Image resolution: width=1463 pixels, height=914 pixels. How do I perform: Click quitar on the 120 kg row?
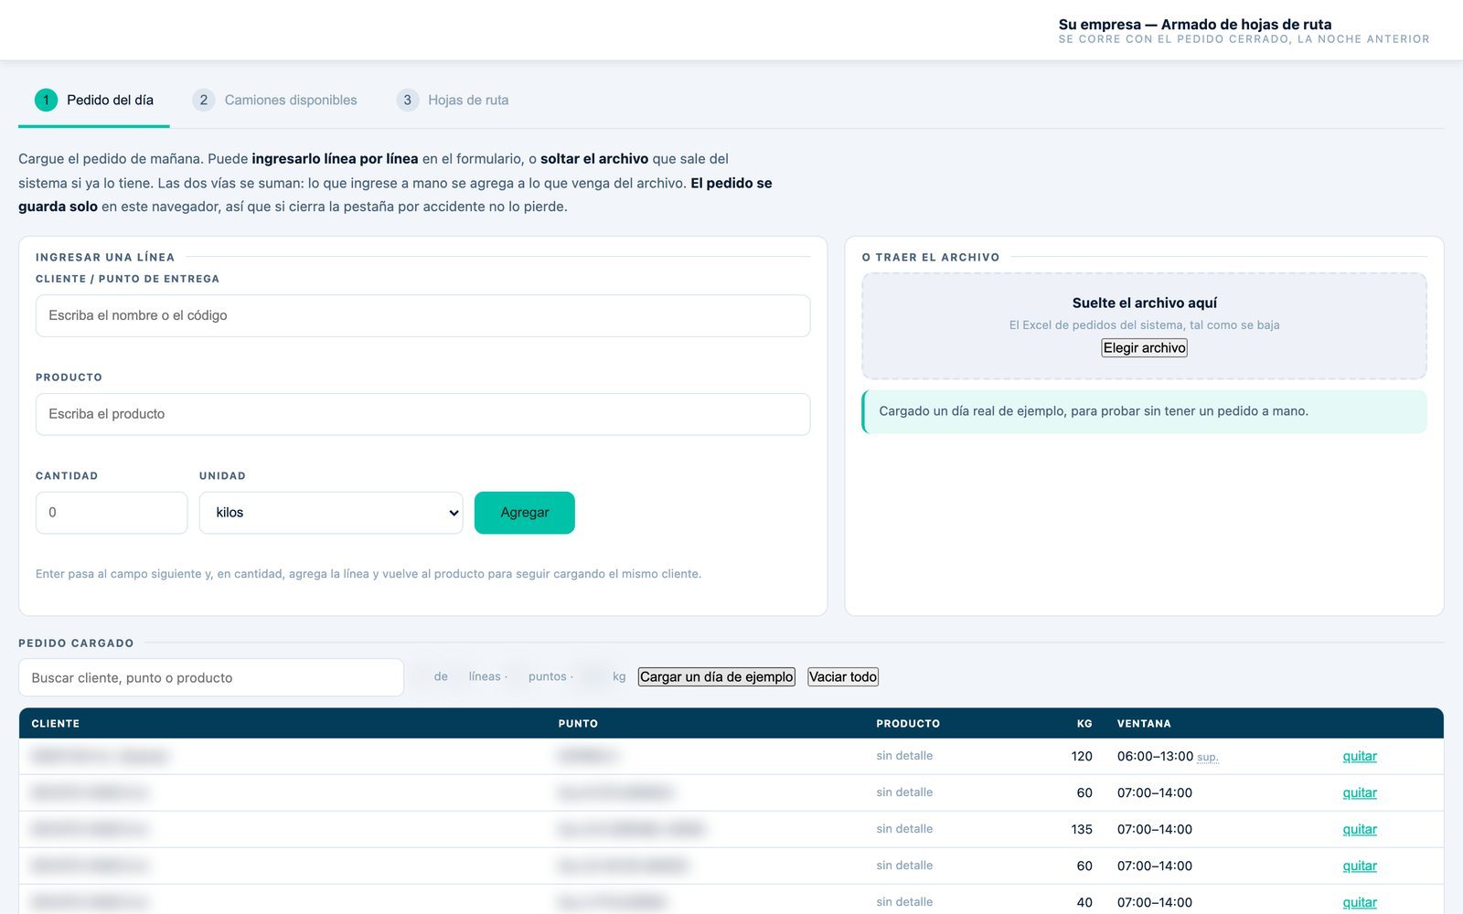1360,756
